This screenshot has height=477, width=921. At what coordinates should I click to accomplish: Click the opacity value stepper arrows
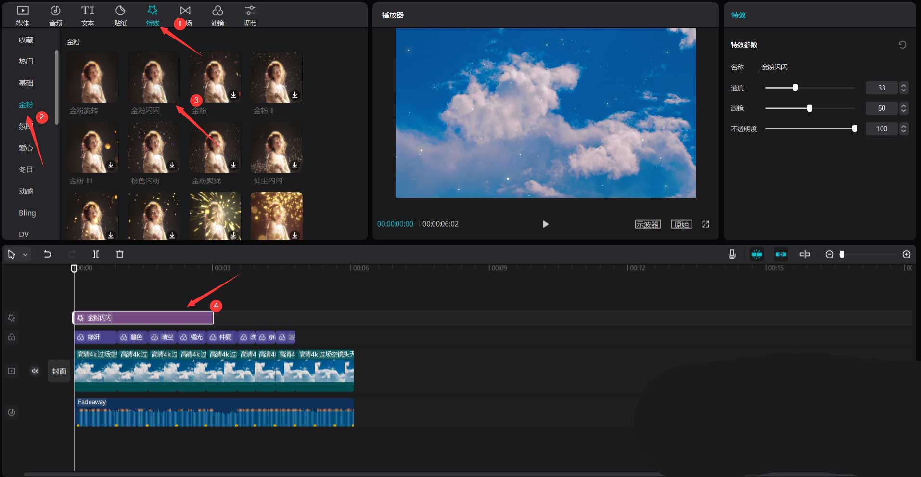click(x=903, y=129)
